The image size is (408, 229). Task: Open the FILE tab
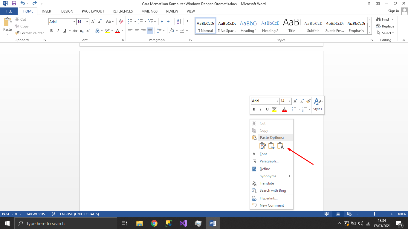click(9, 11)
